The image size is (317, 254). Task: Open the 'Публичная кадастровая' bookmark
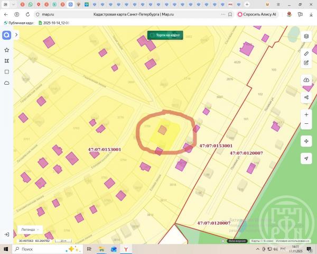point(19,23)
